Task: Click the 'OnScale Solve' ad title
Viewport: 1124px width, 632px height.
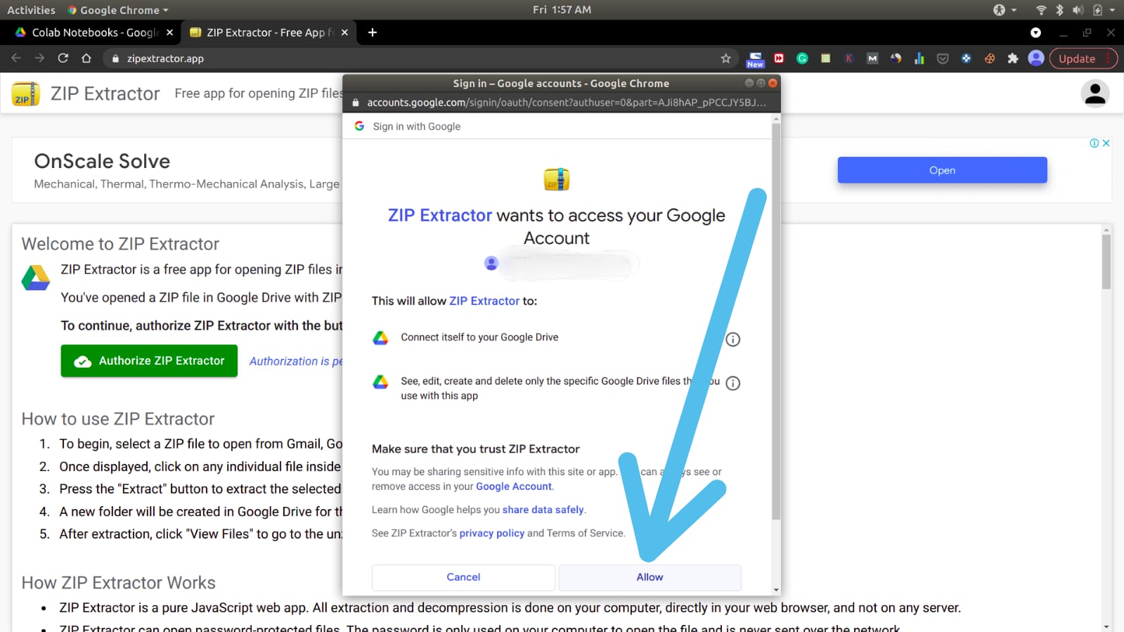Action: coord(102,161)
